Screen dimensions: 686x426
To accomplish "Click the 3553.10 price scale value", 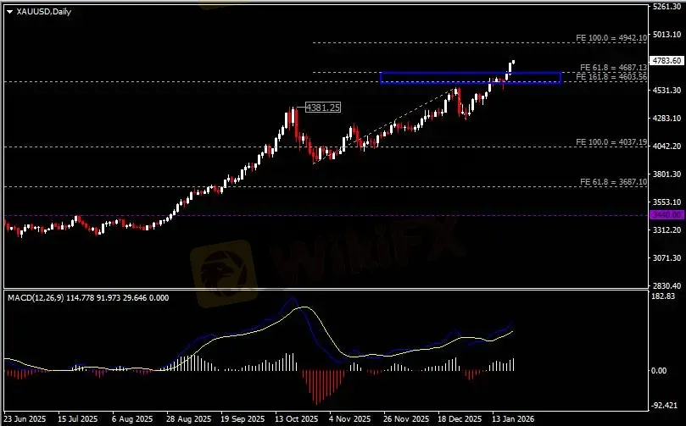I will coord(666,202).
